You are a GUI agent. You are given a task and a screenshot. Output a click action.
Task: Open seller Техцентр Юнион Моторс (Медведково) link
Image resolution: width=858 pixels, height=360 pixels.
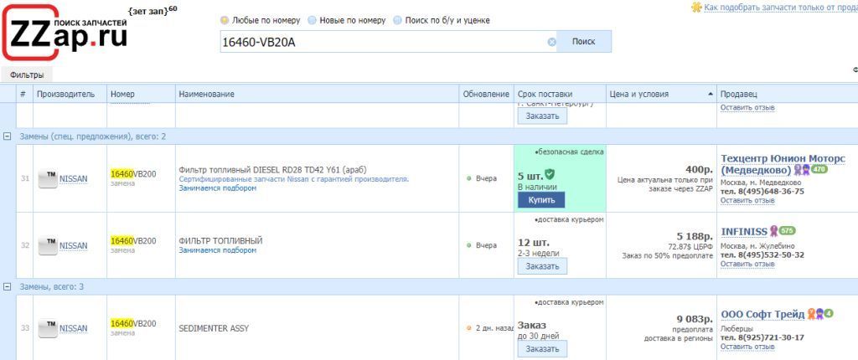[x=783, y=164]
